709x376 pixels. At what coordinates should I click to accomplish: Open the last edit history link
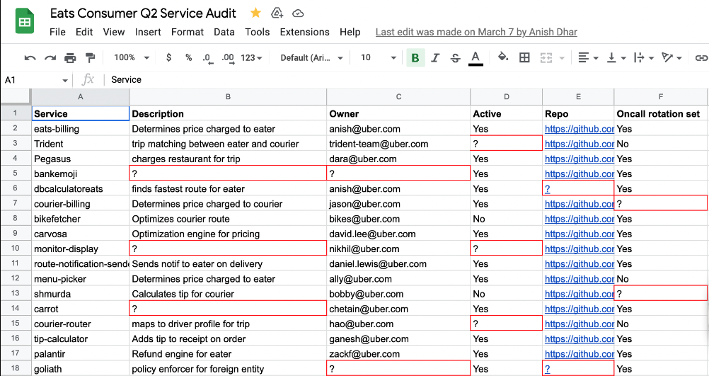pyautogui.click(x=476, y=32)
